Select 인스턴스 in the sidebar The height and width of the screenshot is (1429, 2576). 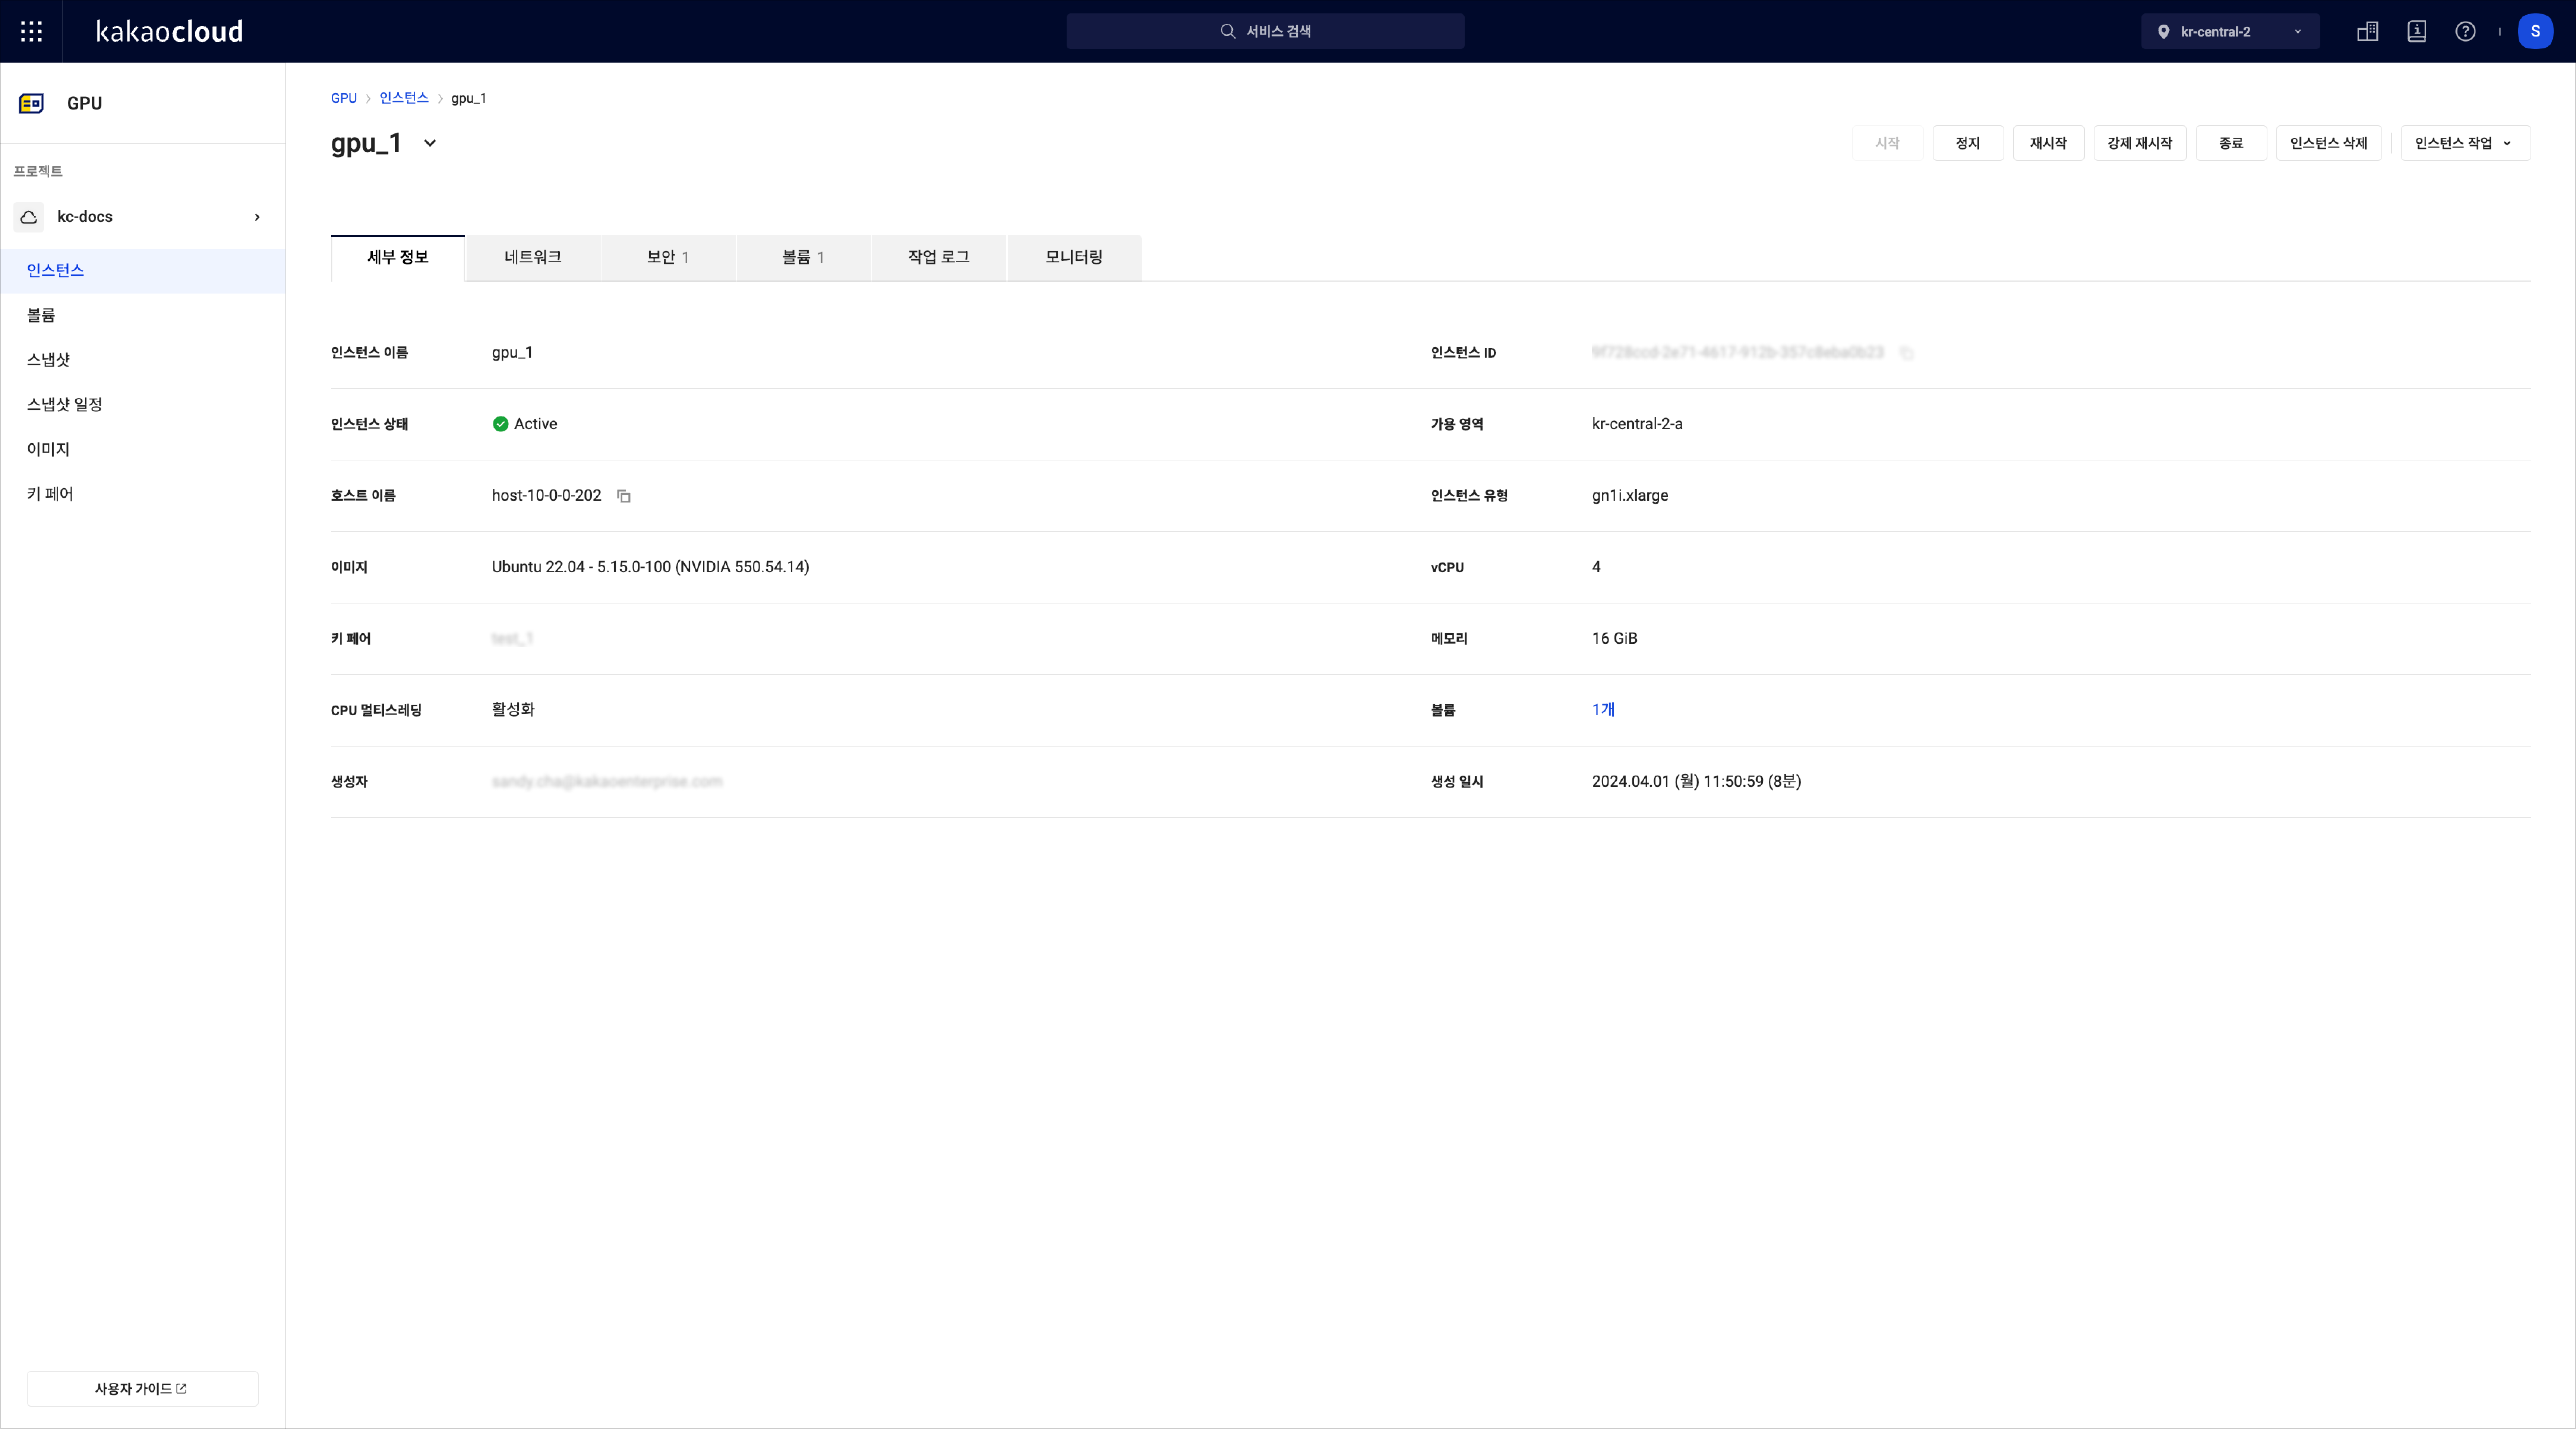[x=143, y=271]
